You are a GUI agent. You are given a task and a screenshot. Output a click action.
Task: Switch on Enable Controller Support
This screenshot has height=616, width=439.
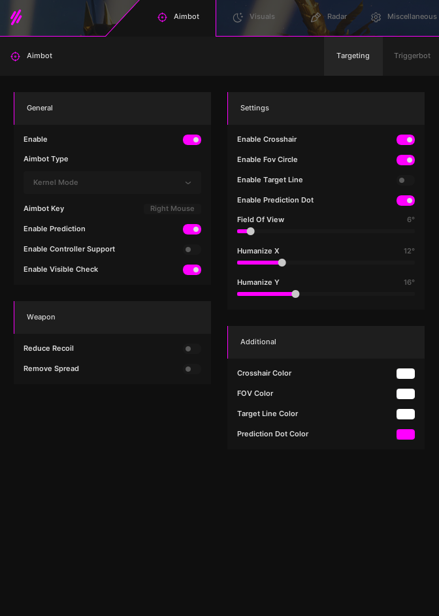coord(192,250)
